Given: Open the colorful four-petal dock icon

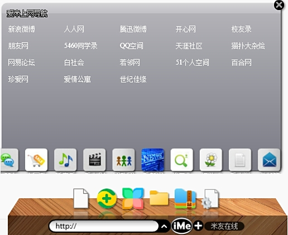Looking at the screenshot, I should click(x=133, y=198).
